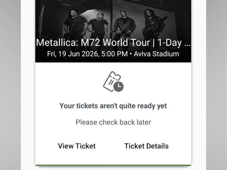227x170 pixels.
Task: Click the gray margin left of card
Action: (10, 85)
